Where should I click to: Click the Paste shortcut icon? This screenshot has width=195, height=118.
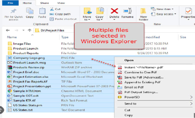tap(52, 19)
